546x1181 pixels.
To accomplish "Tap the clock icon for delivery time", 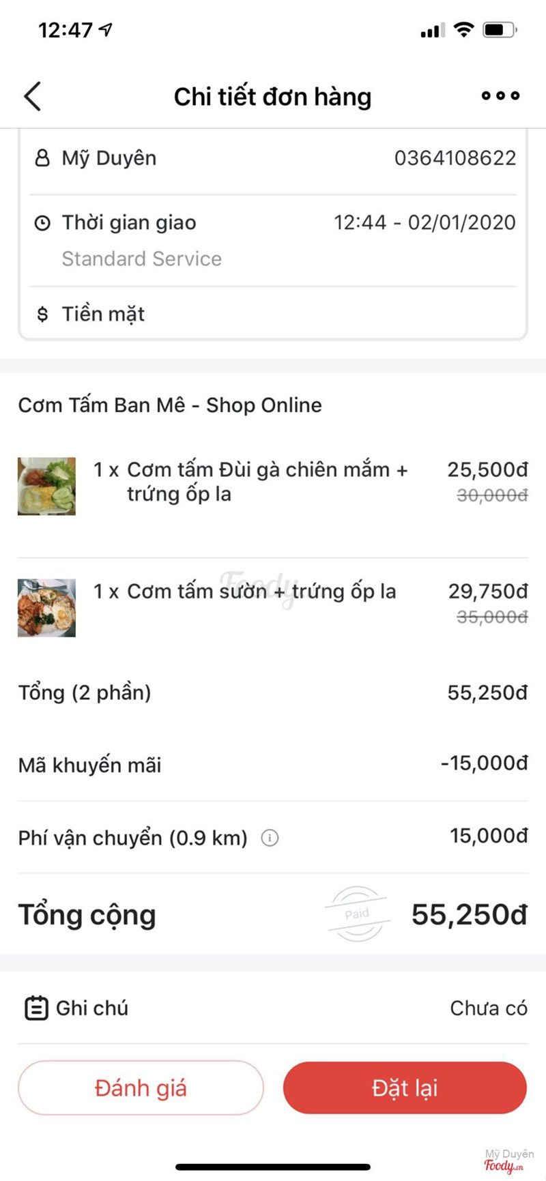I will 42,223.
